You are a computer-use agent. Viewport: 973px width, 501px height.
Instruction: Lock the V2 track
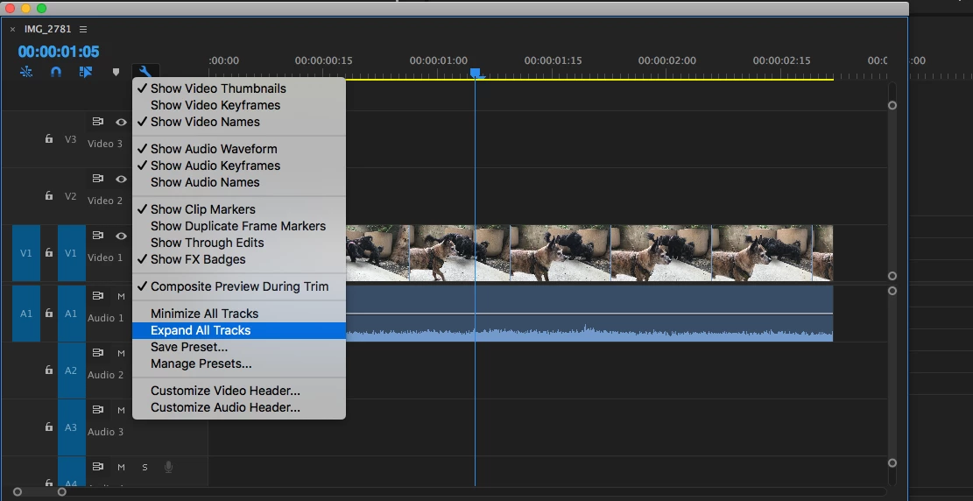[49, 196]
